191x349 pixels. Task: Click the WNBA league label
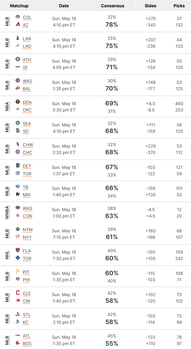7,213
